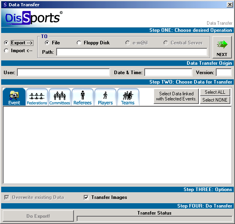Screen dimensions: 235x224
Task: Switch to the Federations tab icon
Action: click(x=37, y=97)
